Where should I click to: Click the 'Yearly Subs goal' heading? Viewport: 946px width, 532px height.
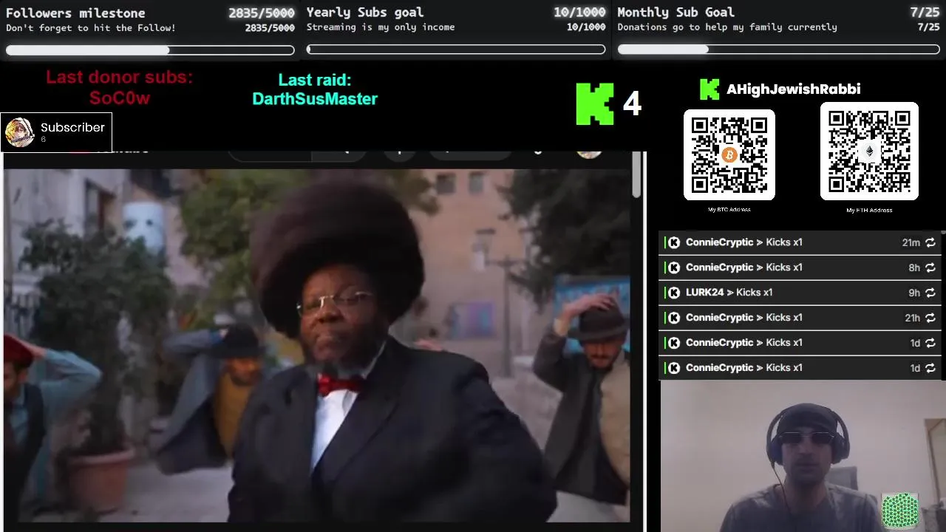[x=365, y=12]
